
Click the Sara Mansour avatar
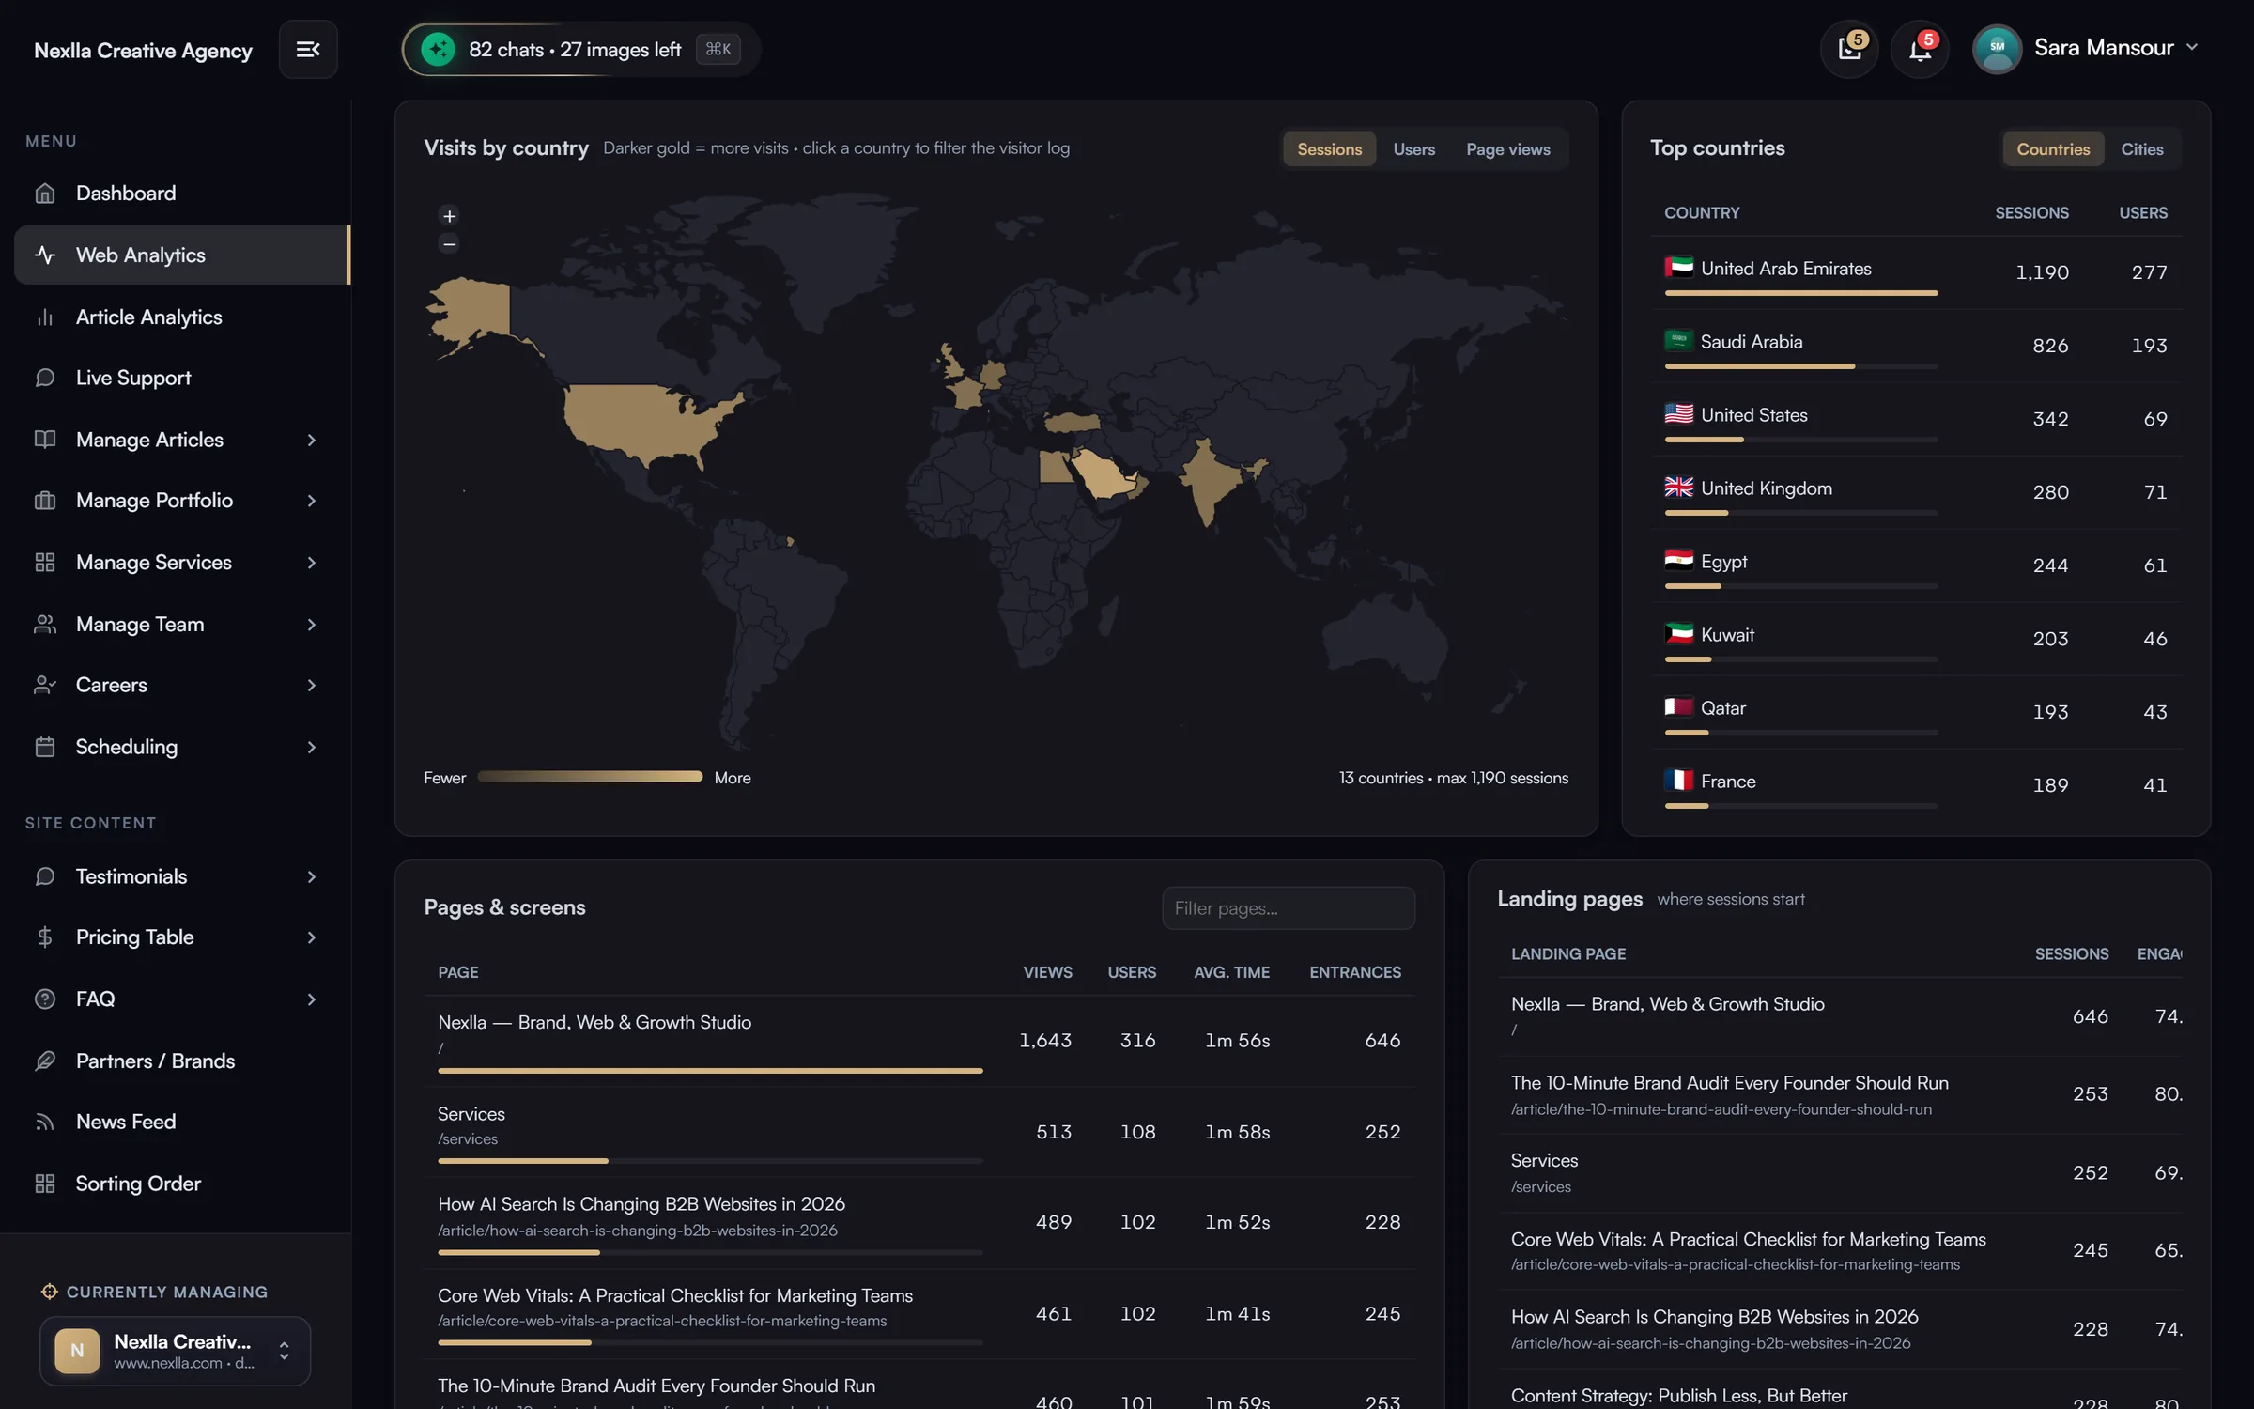coord(1997,48)
